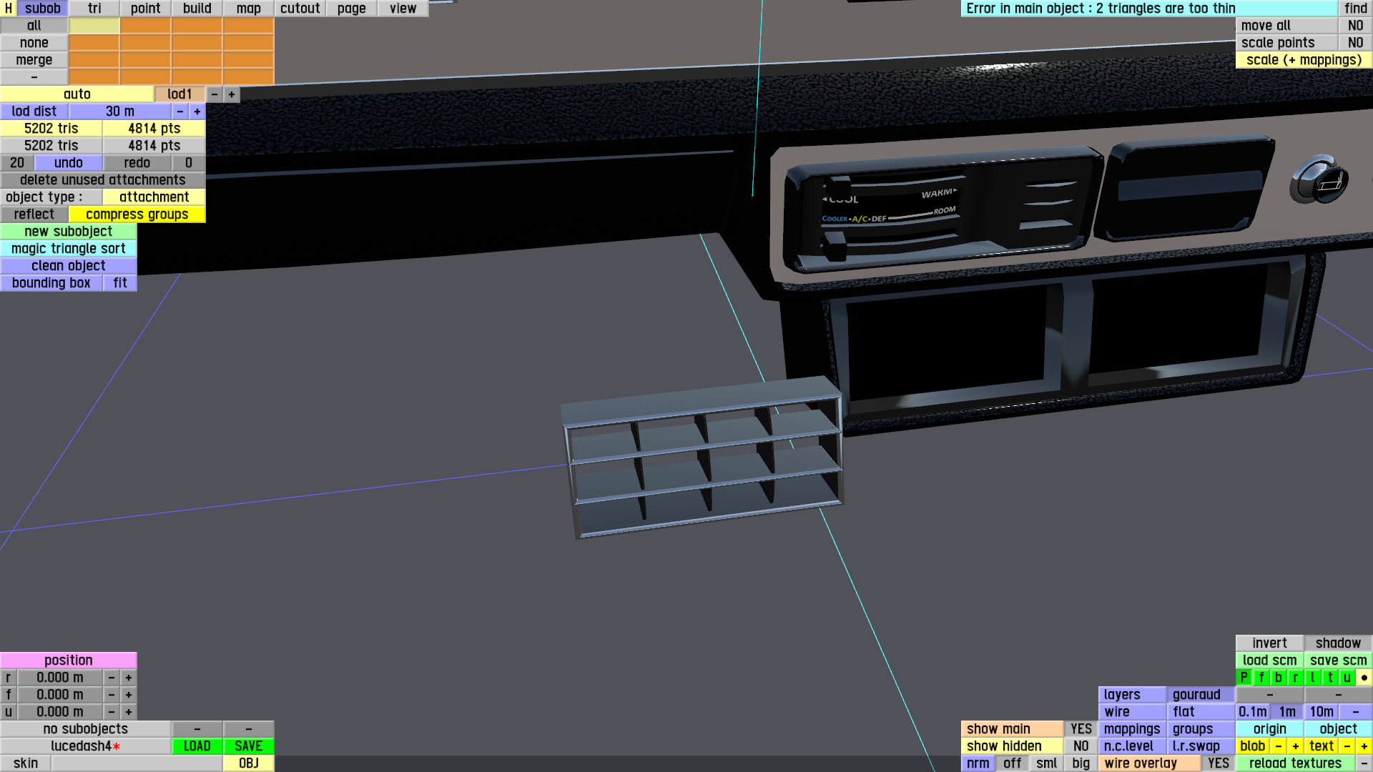Switch to the map tab

point(248,9)
